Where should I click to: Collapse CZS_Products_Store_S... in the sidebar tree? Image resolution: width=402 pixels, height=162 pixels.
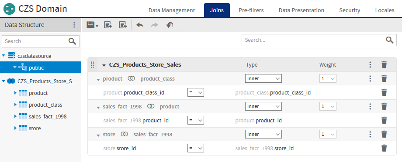coord(3,81)
